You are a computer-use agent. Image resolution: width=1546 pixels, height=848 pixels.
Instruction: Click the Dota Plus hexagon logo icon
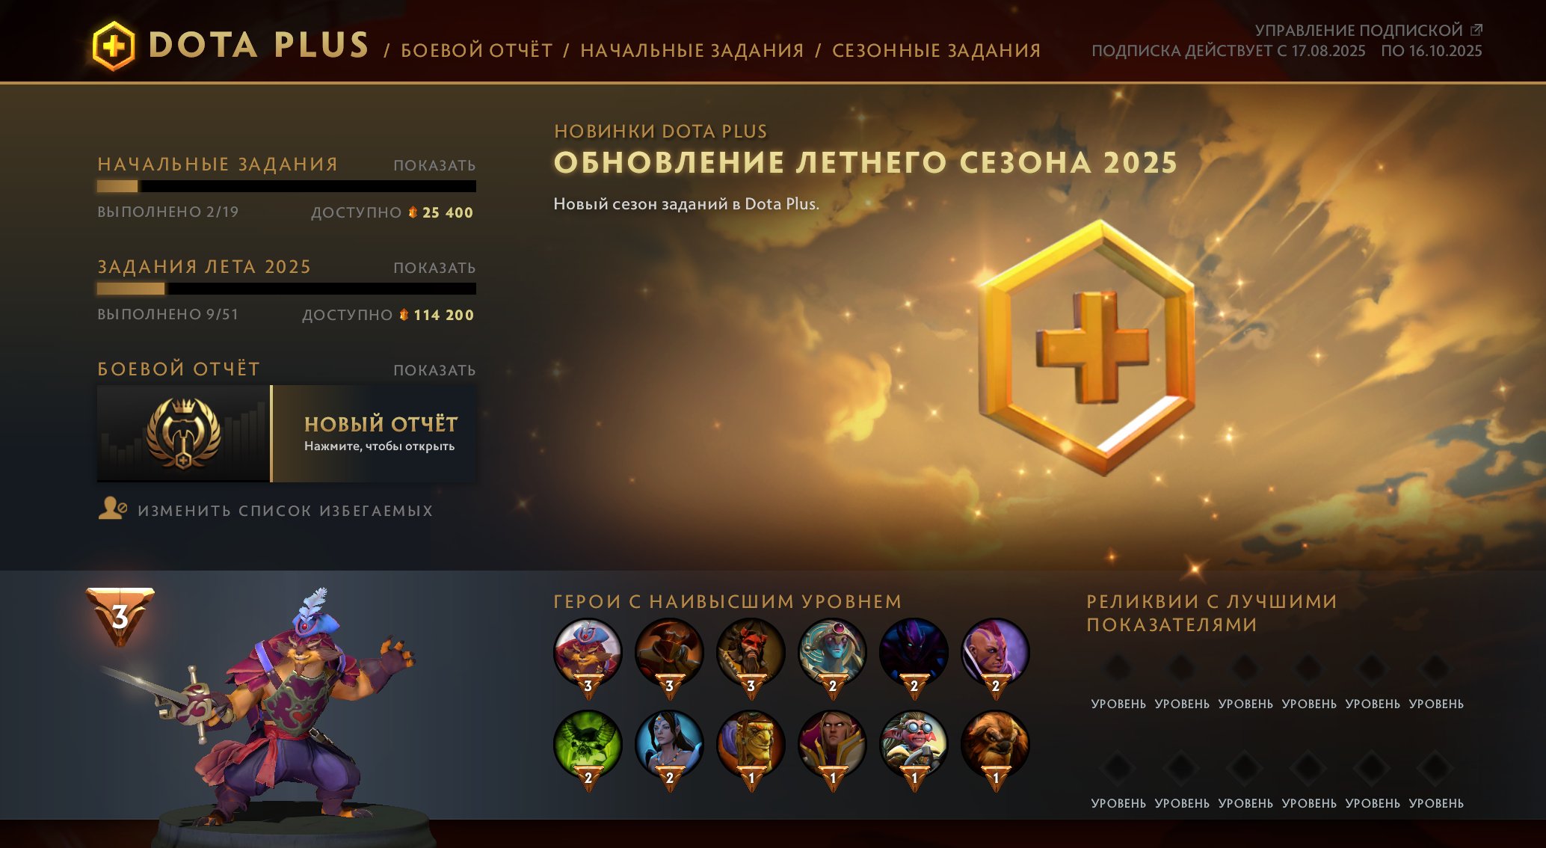114,46
